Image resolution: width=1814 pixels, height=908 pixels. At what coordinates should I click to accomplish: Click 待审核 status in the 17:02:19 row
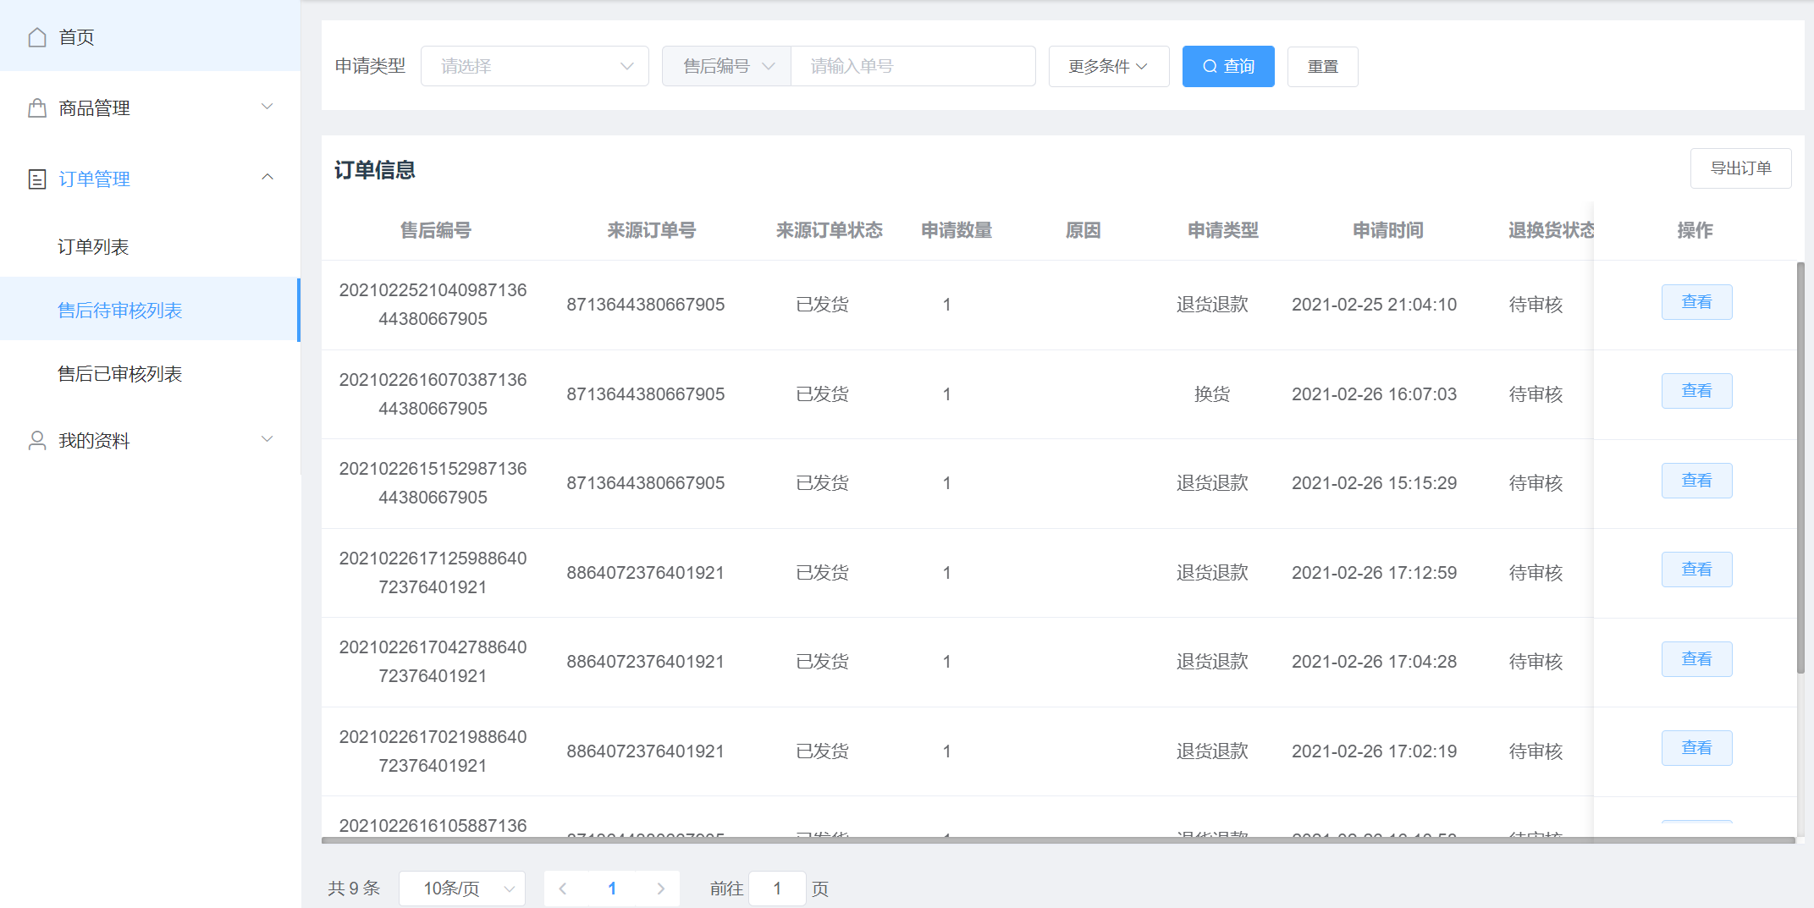pos(1536,751)
